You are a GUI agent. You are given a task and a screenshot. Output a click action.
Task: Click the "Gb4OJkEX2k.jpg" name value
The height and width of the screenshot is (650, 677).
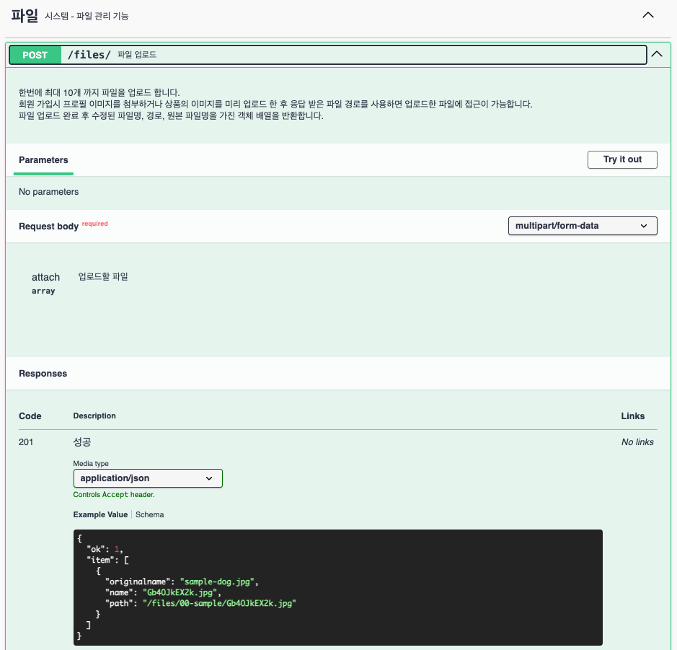tap(180, 592)
